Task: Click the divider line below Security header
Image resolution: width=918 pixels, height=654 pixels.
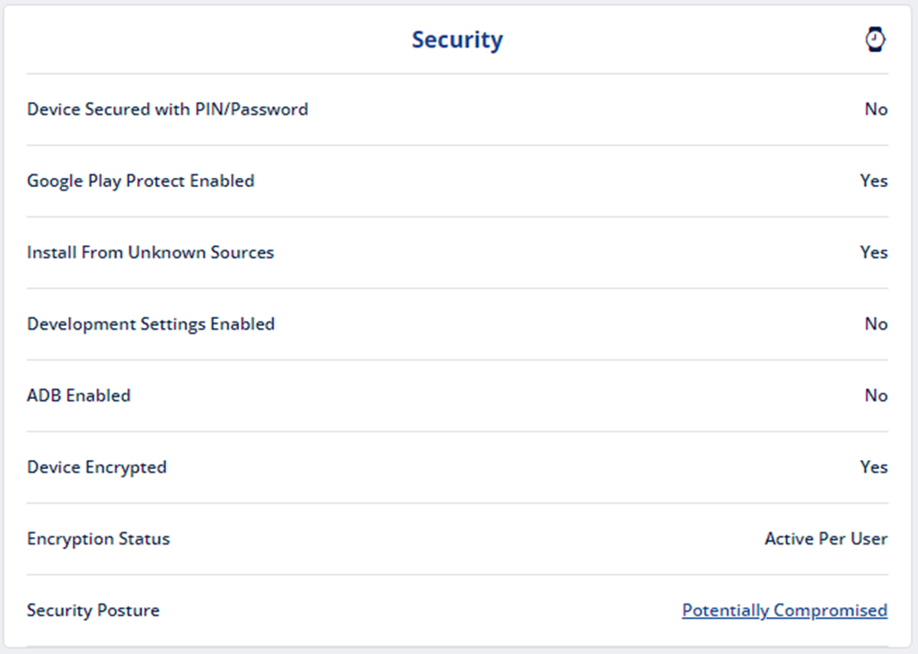Action: coord(457,74)
